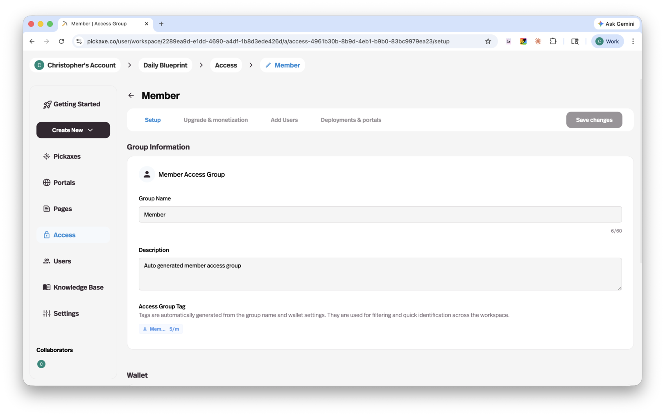Screen dimensions: 665x416
Task: Select the Access lock icon
Action: pyautogui.click(x=46, y=235)
